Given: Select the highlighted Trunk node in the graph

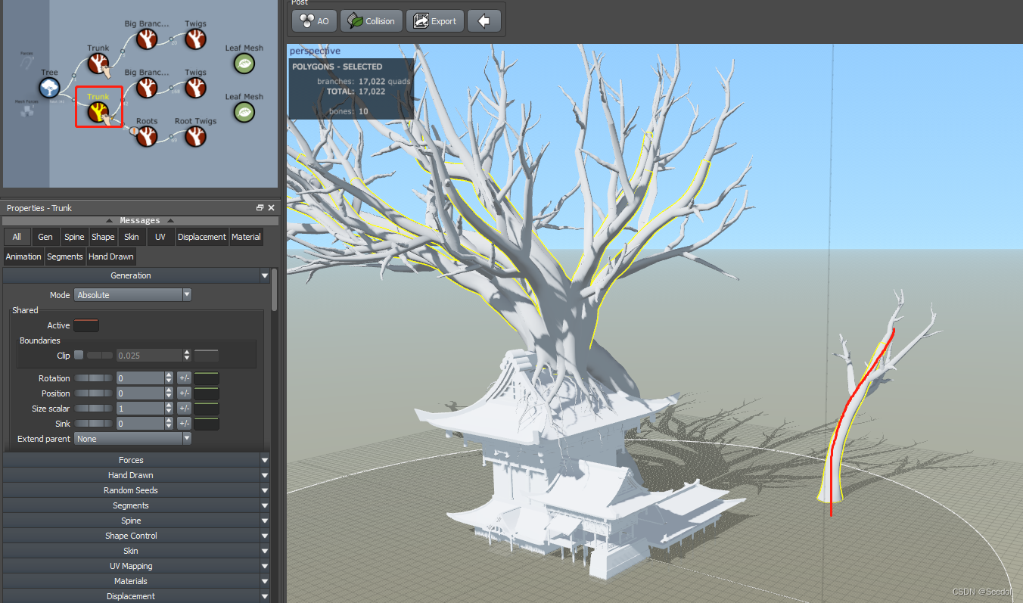Looking at the screenshot, I should coord(99,109).
